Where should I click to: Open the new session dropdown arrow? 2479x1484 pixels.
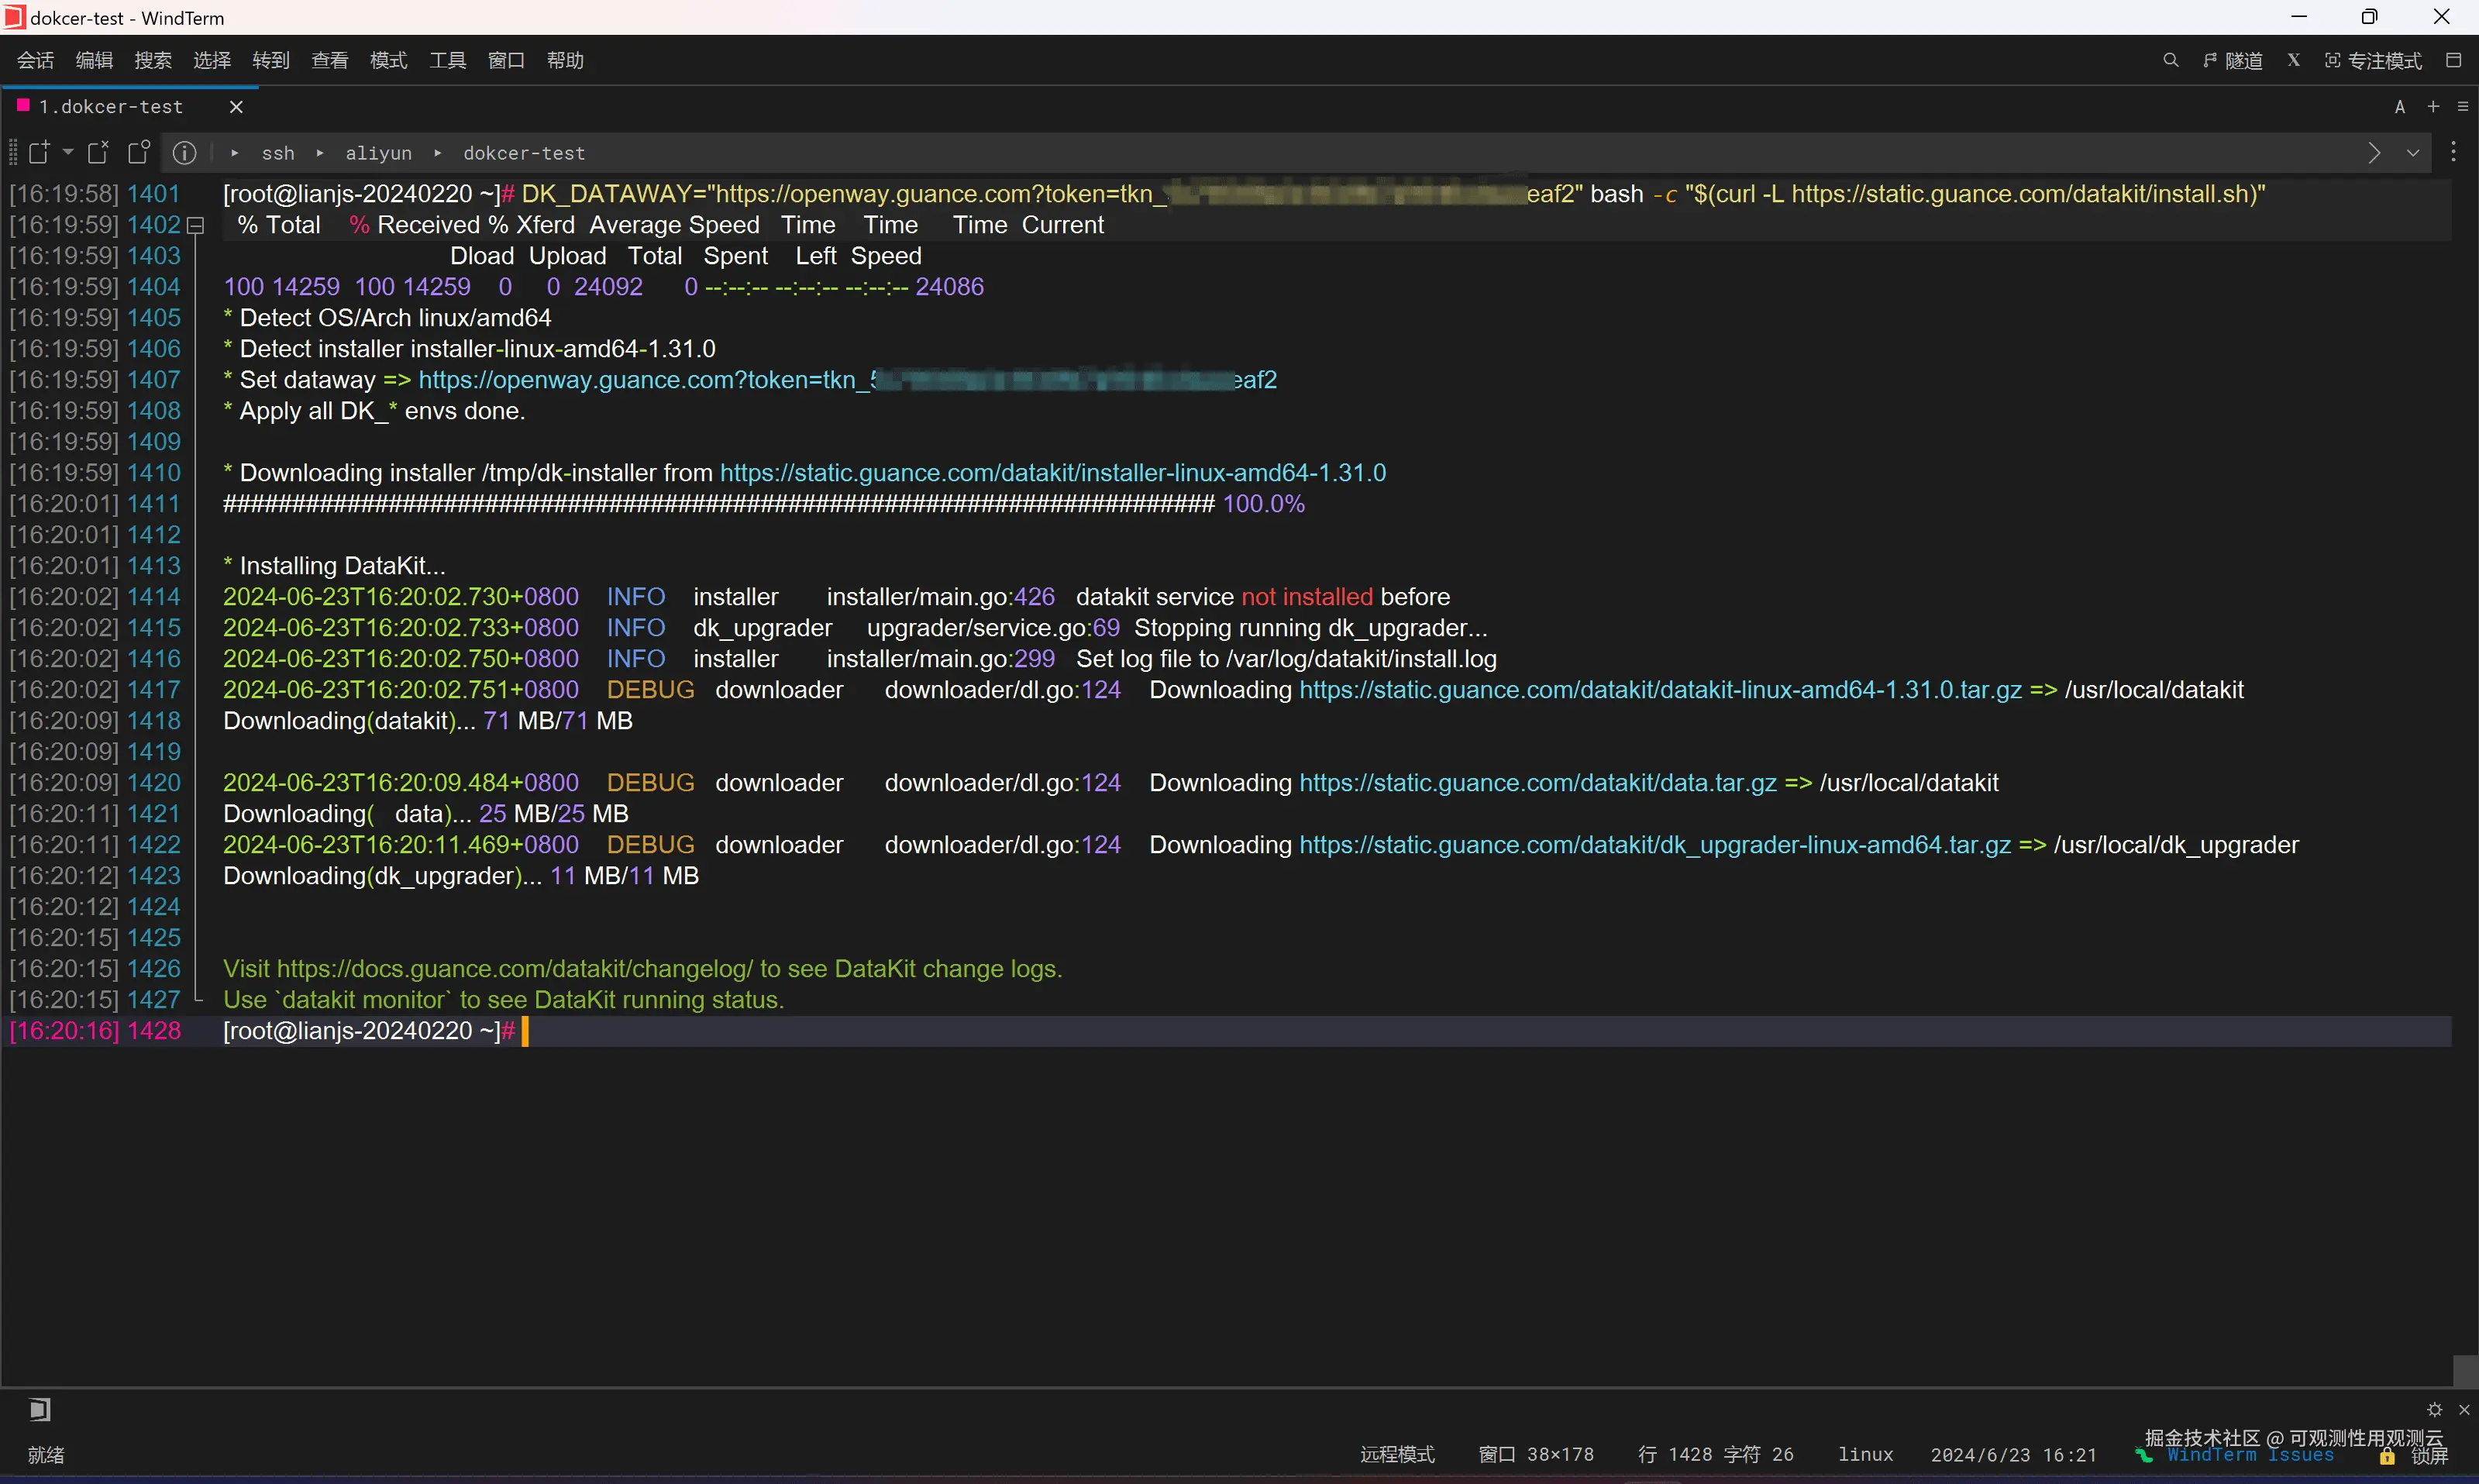coord(68,152)
